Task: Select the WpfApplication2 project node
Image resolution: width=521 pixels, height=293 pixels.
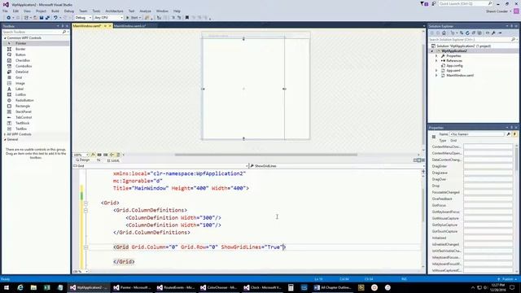Action: [x=454, y=50]
